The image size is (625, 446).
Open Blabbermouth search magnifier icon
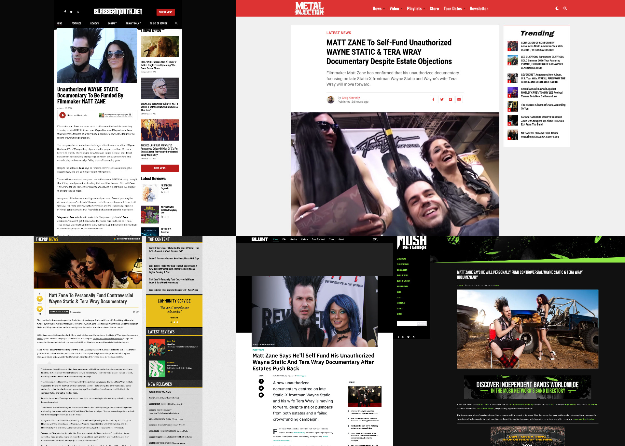[176, 23]
